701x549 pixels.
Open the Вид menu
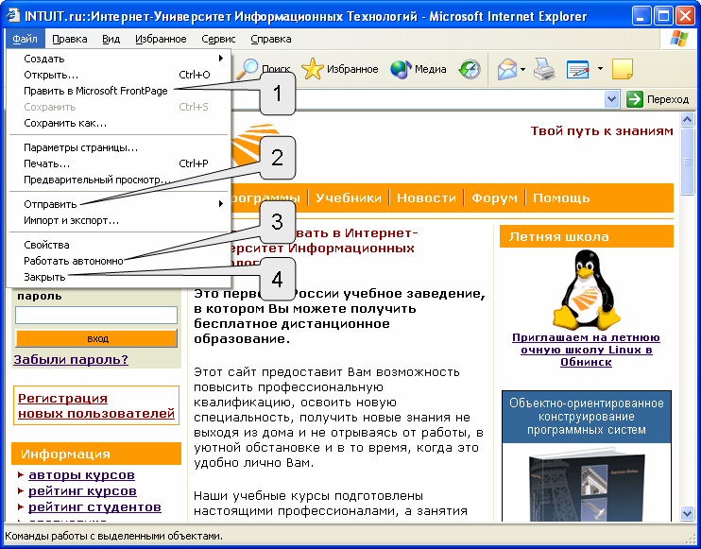click(x=111, y=39)
